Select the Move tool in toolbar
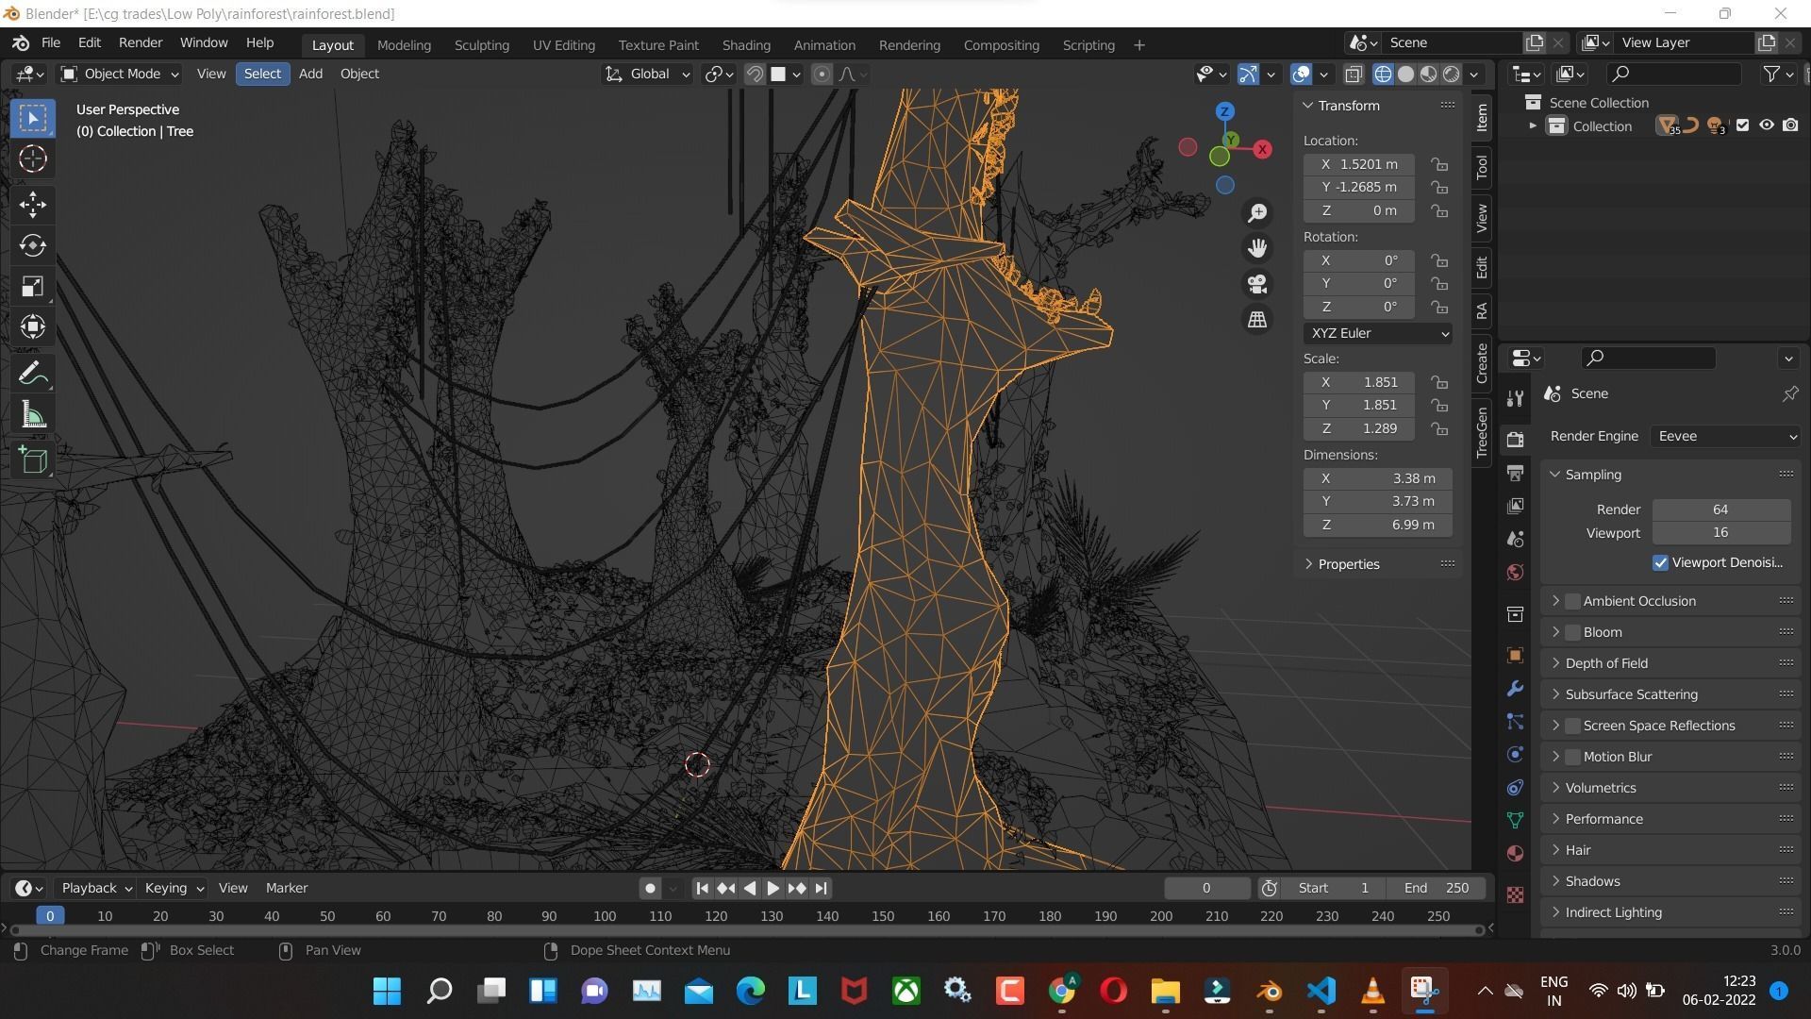Viewport: 1811px width, 1019px height. tap(33, 205)
